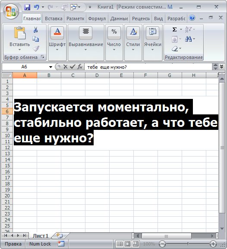227x249 pixels.
Task: Click the vertical scrollbar up arrow
Action: coord(222,79)
